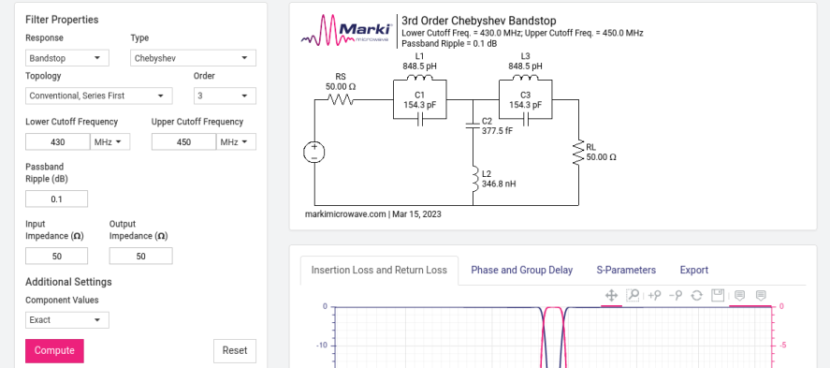
Task: Click the C3 154.3 pF capacitor label
Action: [x=525, y=100]
